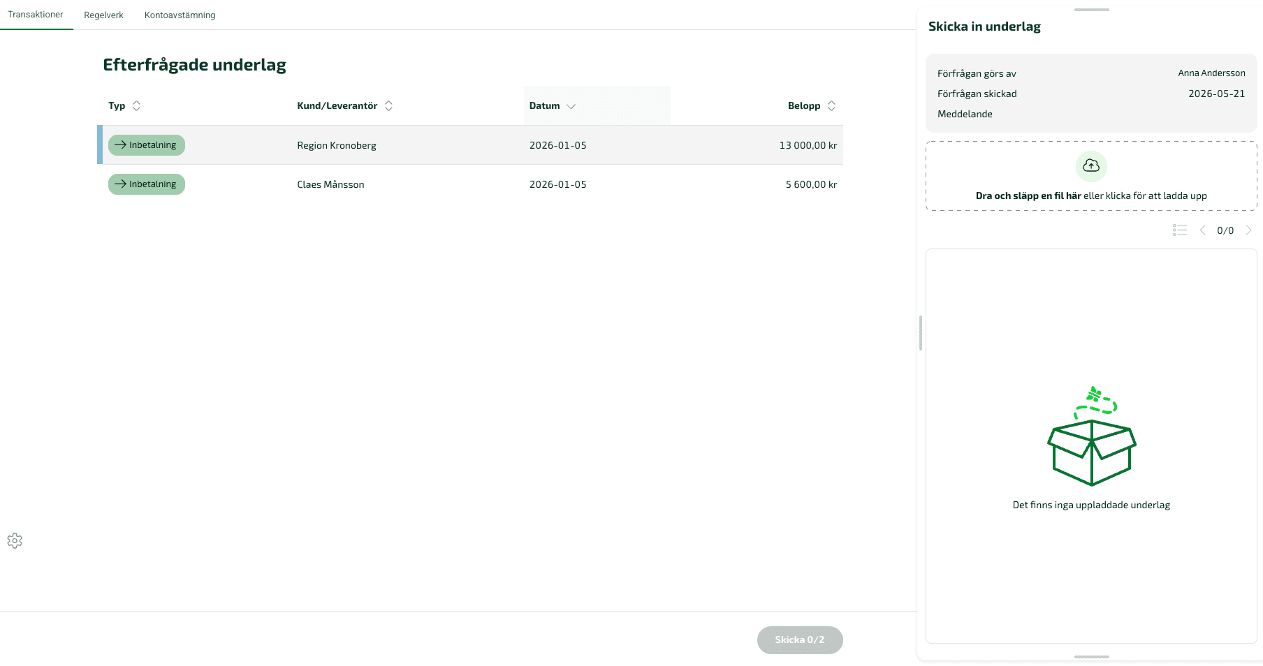Click Inbetalning badge for Region Kronoberg
Screen dimensions: 1263x666
pos(147,145)
